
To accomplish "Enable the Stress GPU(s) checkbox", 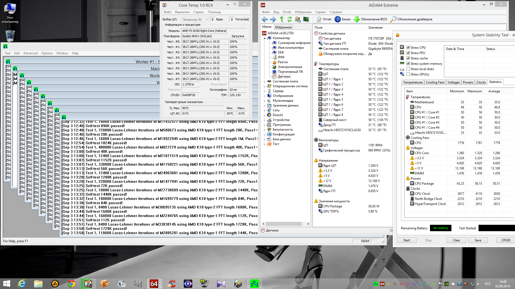I will coord(408,74).
